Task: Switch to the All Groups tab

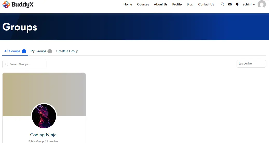Action: coord(15,51)
